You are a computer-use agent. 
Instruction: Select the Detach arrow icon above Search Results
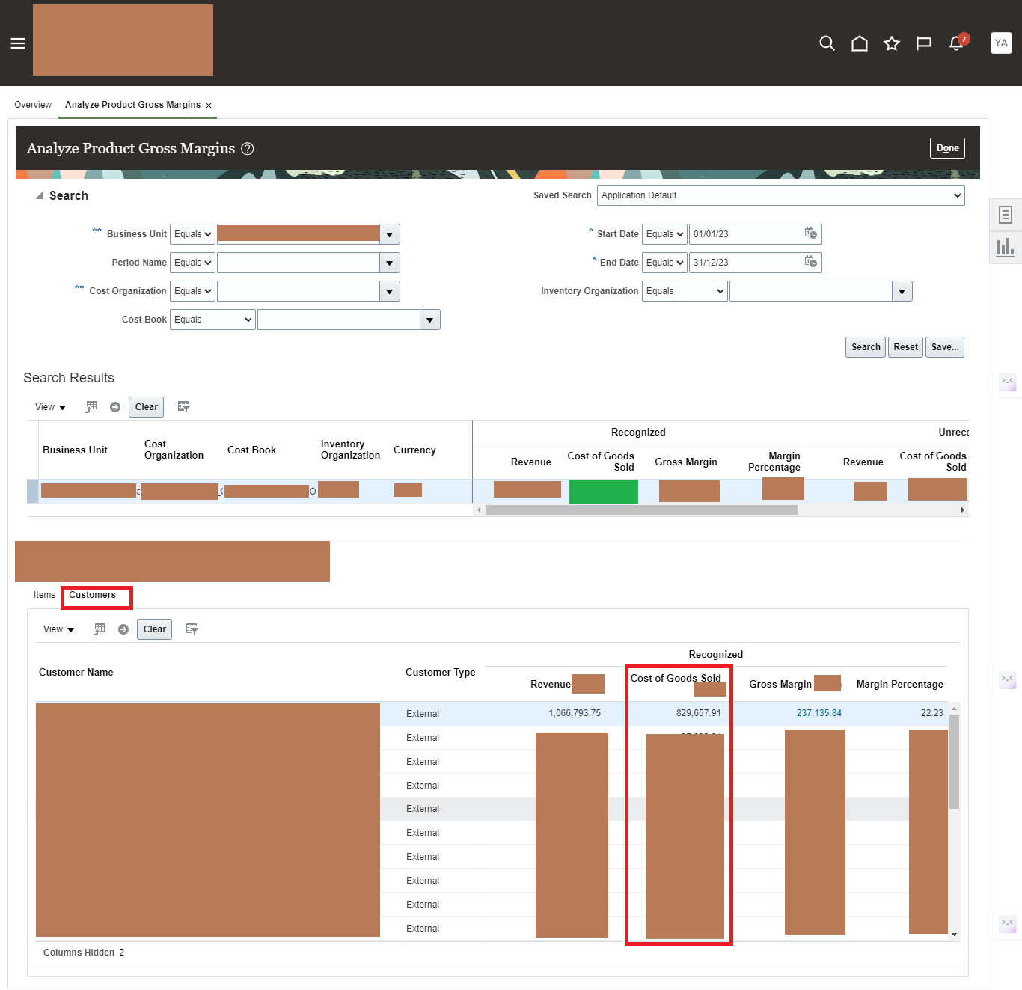coord(115,406)
